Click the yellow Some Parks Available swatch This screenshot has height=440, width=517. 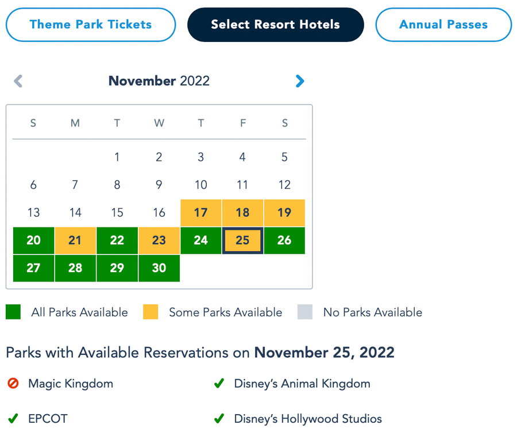pyautogui.click(x=151, y=312)
